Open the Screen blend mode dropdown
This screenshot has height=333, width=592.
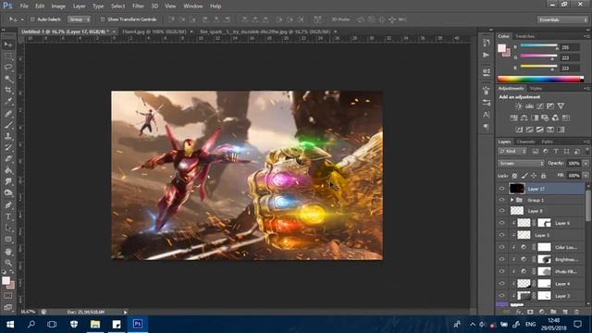[521, 164]
